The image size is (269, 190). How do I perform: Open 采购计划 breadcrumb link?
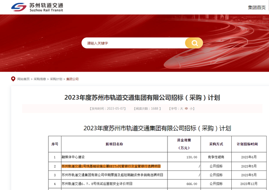pos(56,79)
